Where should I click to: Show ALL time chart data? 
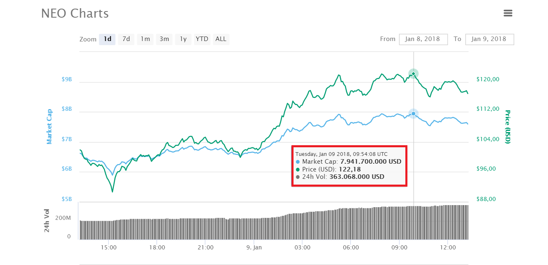click(221, 39)
